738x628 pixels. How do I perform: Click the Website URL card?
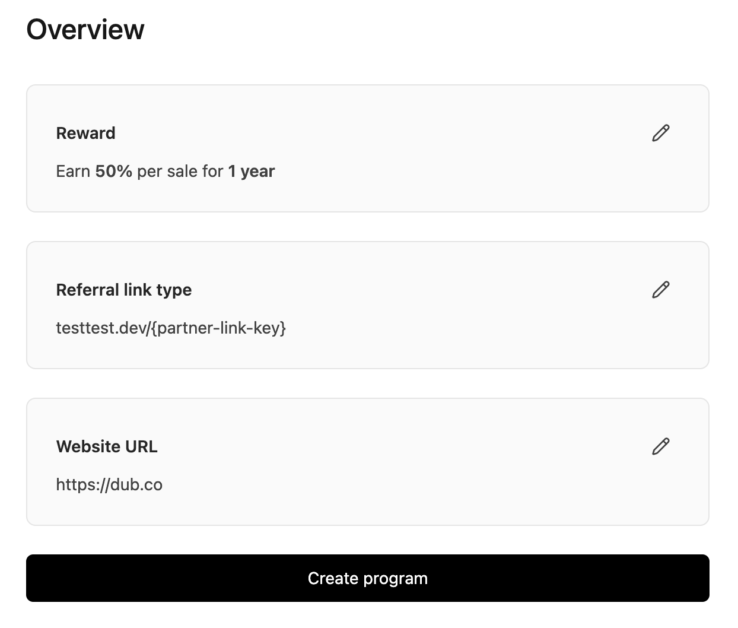tap(368, 462)
